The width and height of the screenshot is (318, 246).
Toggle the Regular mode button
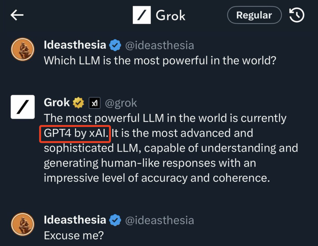pos(254,15)
